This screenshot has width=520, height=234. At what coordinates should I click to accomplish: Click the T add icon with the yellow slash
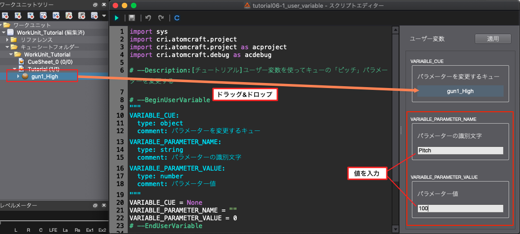click(x=18, y=15)
